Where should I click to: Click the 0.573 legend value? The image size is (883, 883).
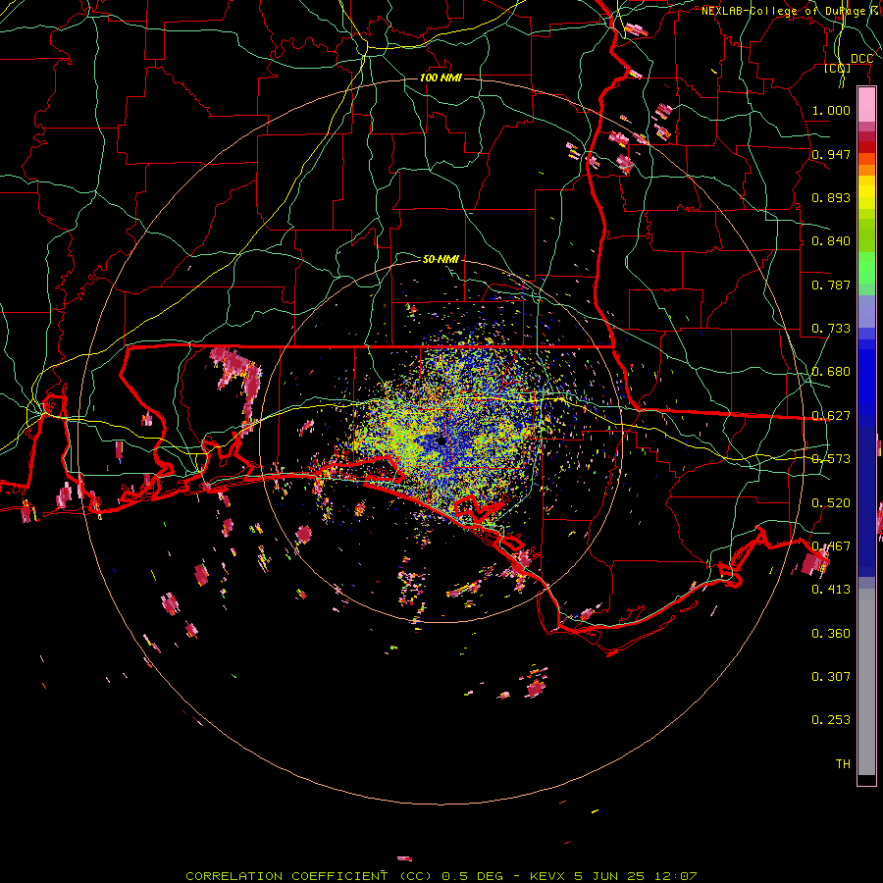(831, 459)
